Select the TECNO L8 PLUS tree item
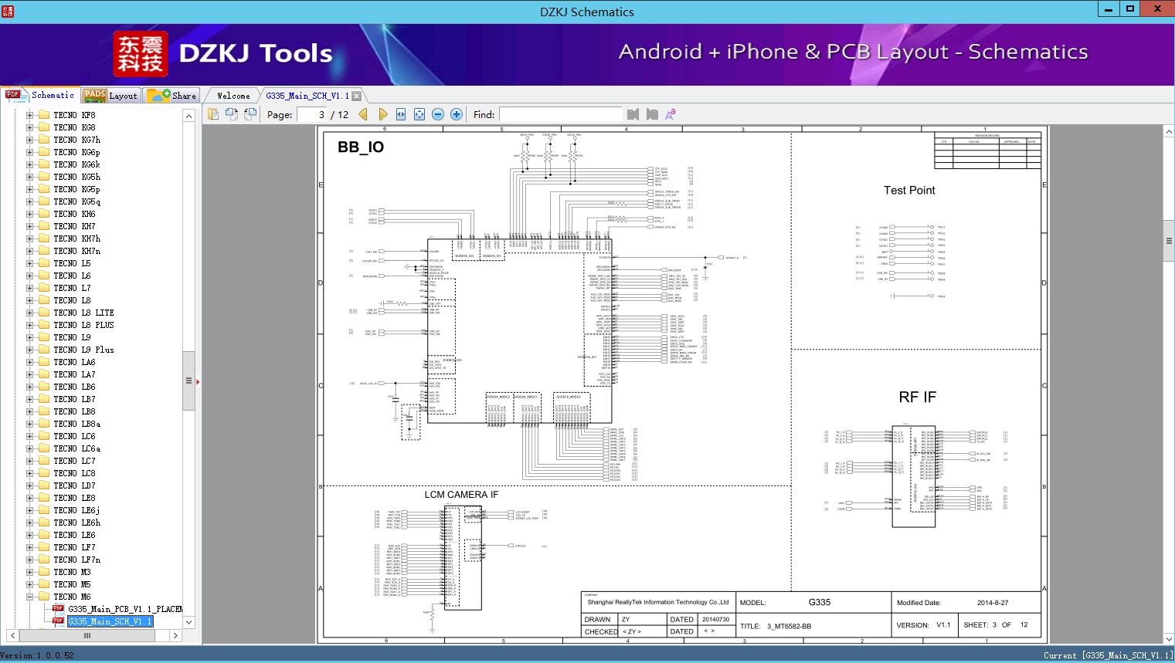The width and height of the screenshot is (1175, 663). (83, 325)
